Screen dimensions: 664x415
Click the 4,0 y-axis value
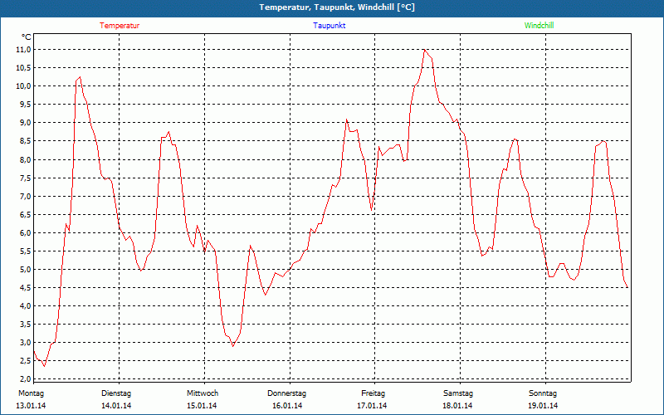click(x=26, y=305)
